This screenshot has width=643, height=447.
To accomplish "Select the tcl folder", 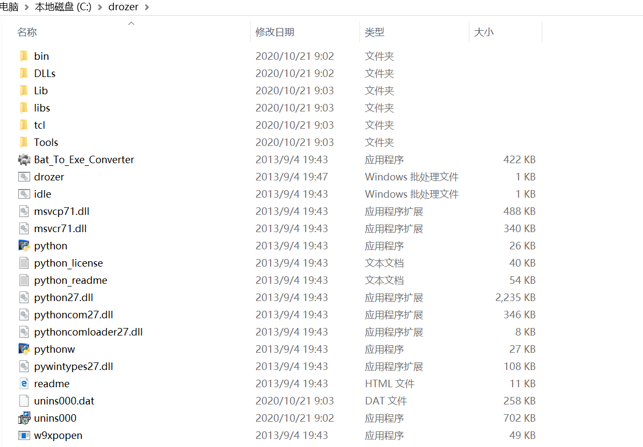I will (40, 124).
